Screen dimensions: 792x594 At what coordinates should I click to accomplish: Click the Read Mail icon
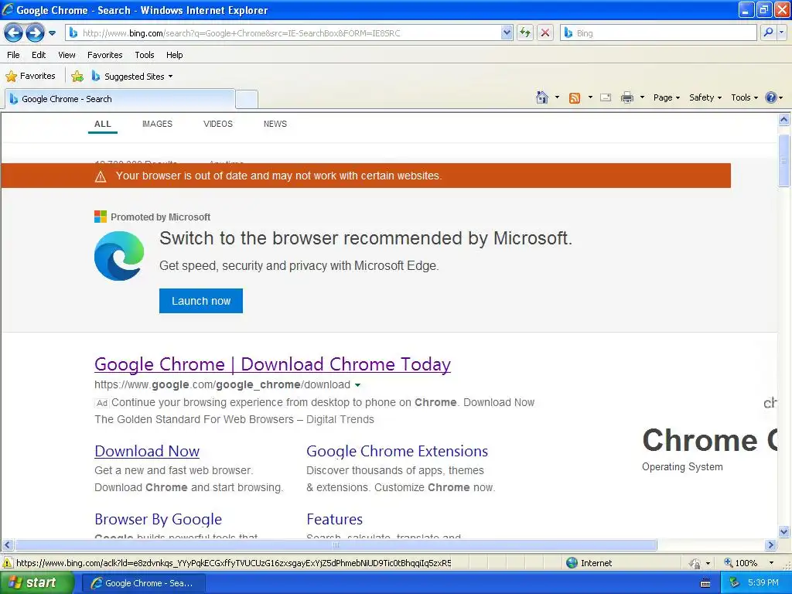pos(606,97)
